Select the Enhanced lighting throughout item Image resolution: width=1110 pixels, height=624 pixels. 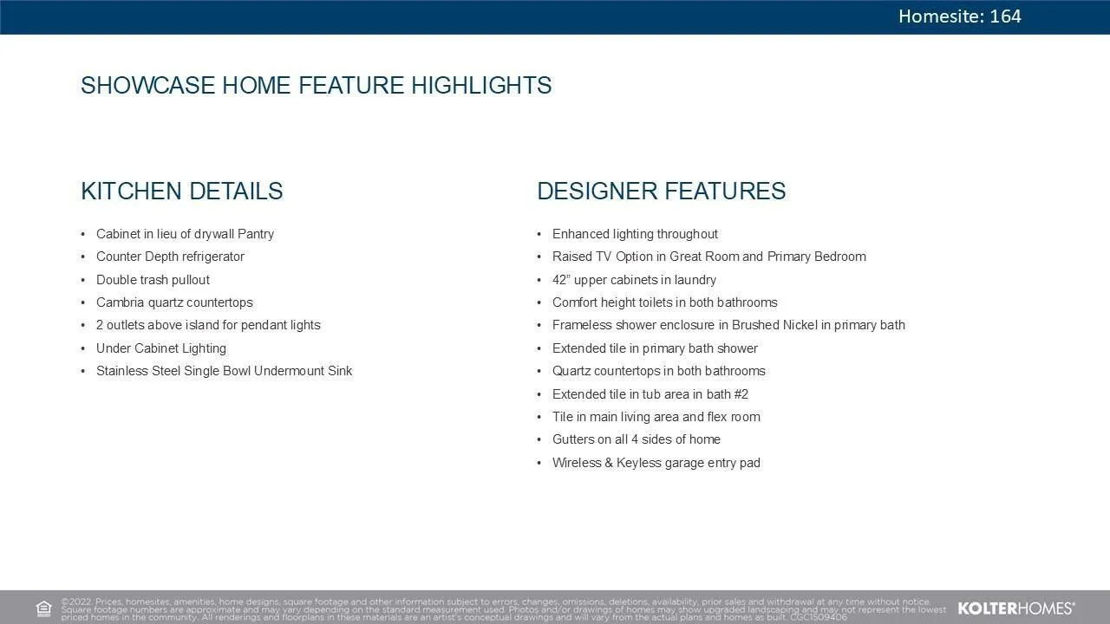tap(635, 234)
